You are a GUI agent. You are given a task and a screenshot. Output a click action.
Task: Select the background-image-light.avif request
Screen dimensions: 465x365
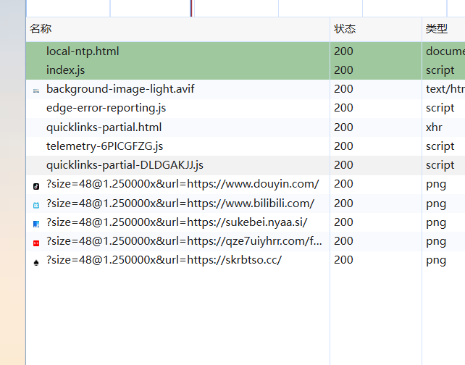pyautogui.click(x=120, y=89)
